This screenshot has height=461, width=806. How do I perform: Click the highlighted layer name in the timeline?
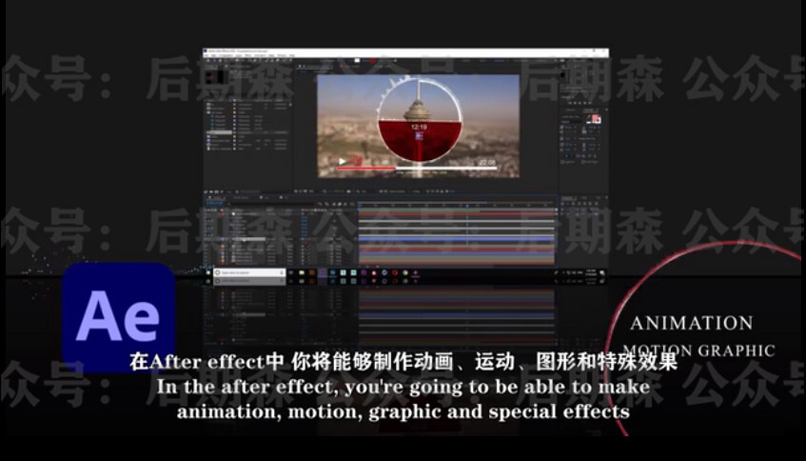tap(248, 239)
